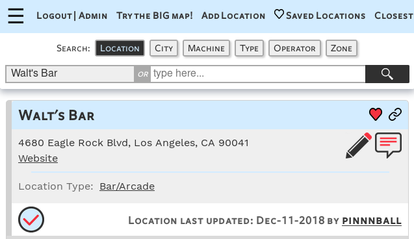Open comments speech bubble icon
Viewport: 414px width, 239px height.
389,145
